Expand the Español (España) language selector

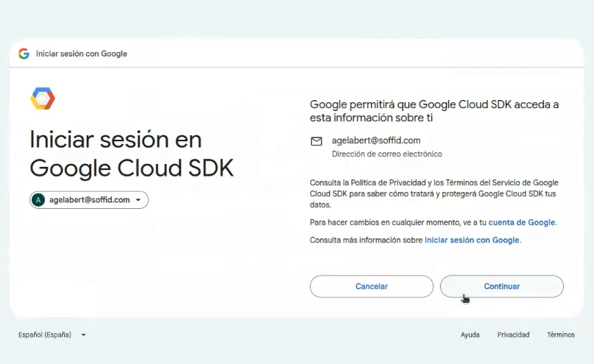point(52,335)
